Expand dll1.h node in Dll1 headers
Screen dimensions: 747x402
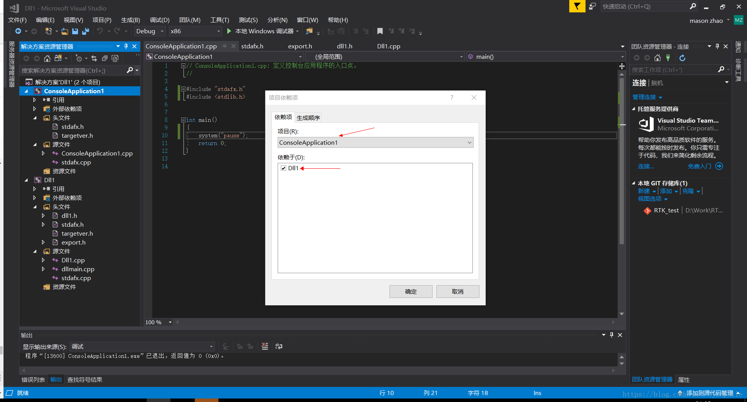point(43,216)
